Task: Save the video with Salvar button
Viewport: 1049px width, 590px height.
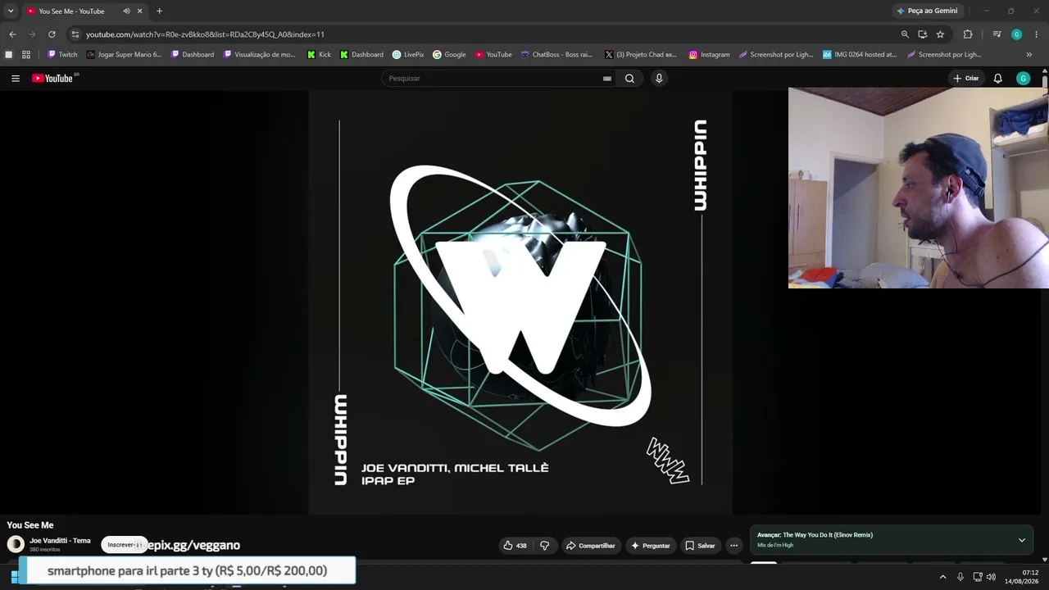Action: coord(701,546)
